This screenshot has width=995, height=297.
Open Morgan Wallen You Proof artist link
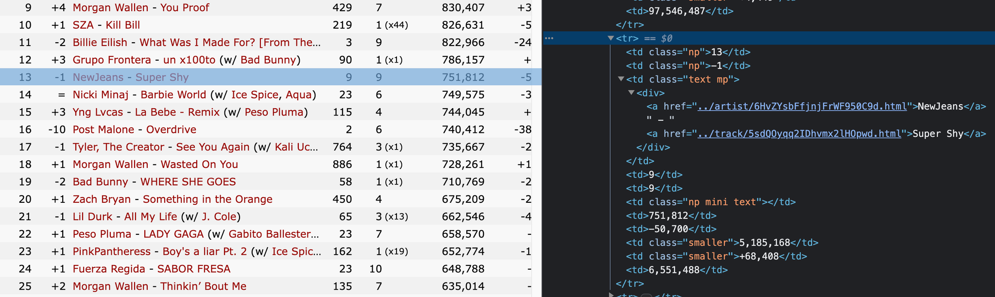pyautogui.click(x=110, y=8)
